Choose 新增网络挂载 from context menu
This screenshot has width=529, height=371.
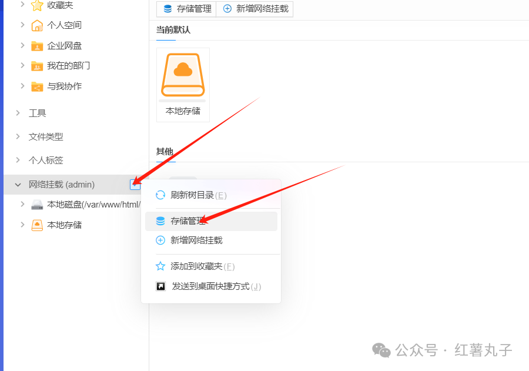[x=211, y=240]
